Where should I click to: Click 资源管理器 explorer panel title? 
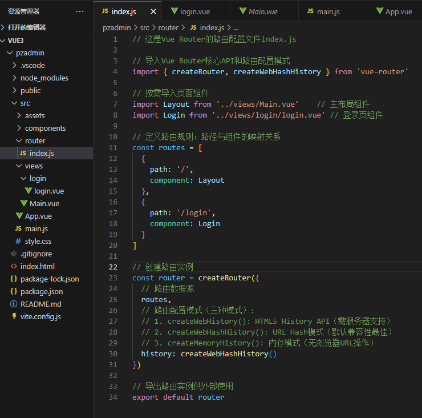pos(23,11)
